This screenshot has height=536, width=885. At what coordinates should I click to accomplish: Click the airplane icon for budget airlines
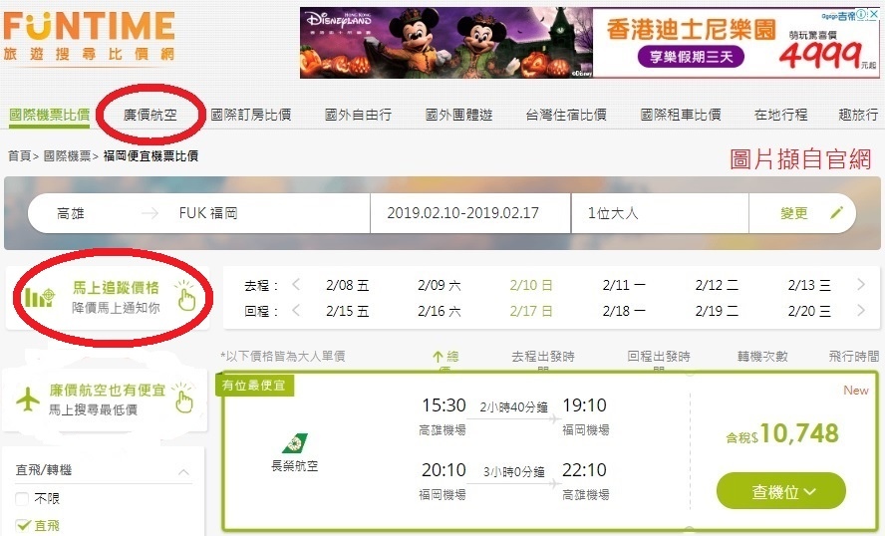28,400
